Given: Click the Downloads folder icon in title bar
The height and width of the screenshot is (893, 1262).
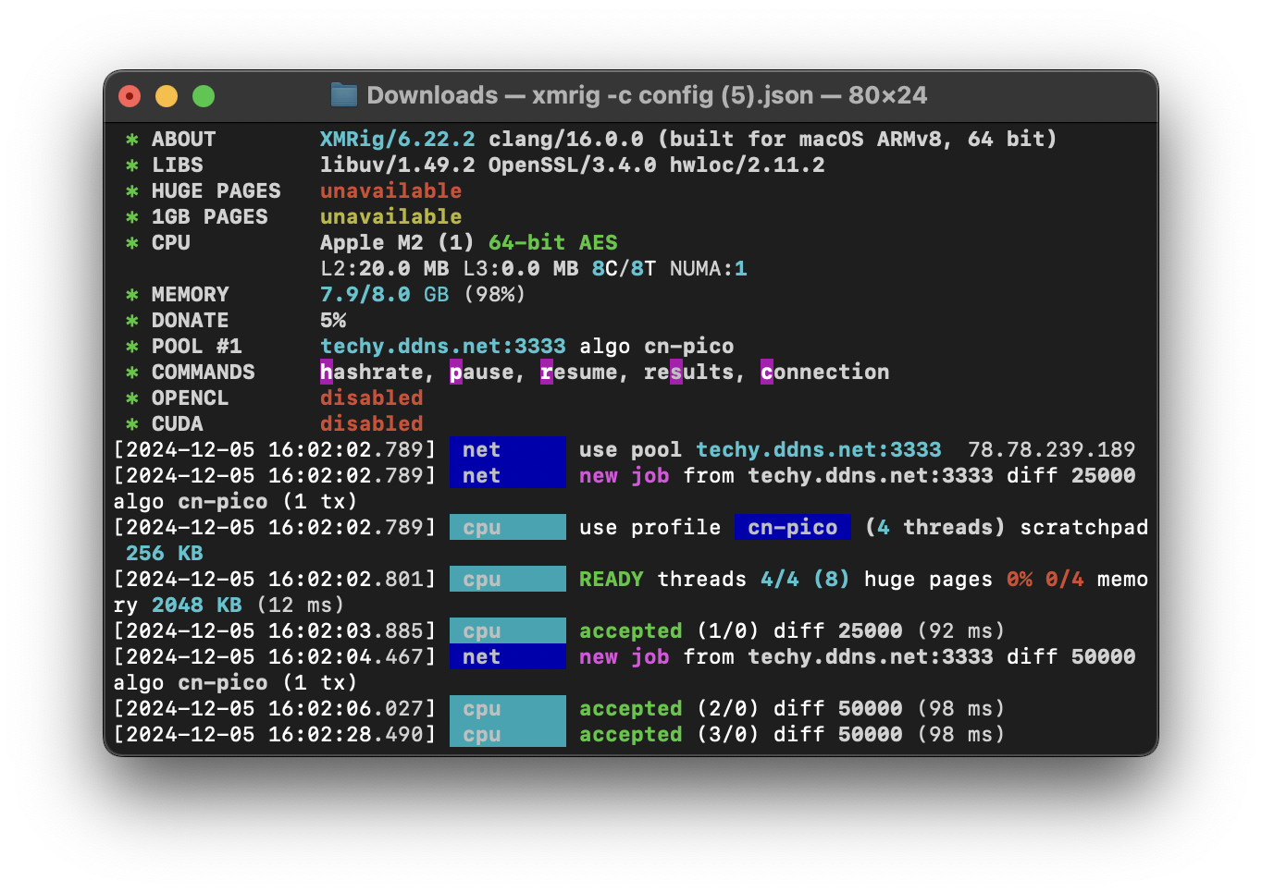Looking at the screenshot, I should (344, 95).
